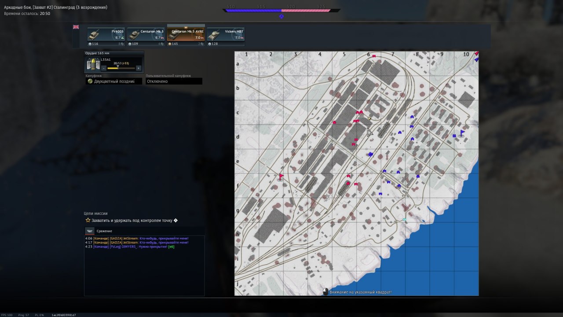Click the pair of red enemy markers in c6
563x317 pixels.
[359, 113]
